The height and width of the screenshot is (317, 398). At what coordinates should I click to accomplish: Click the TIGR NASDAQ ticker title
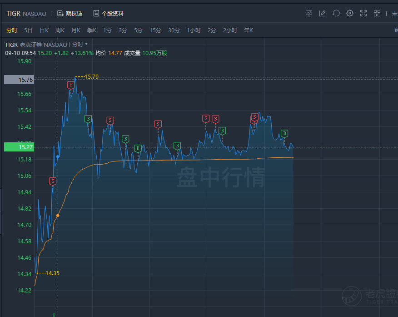tap(26, 14)
